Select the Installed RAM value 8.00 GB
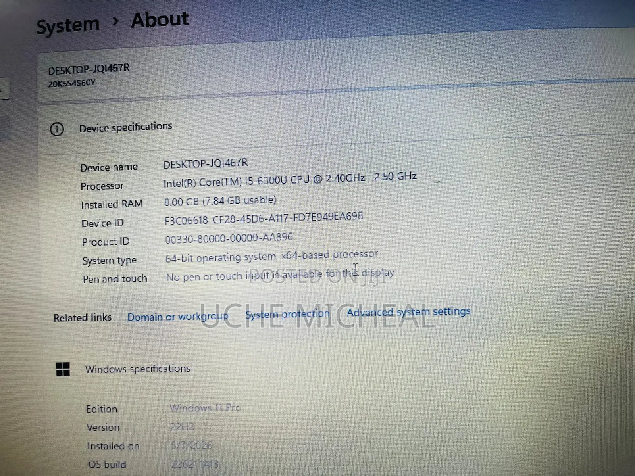 point(220,201)
